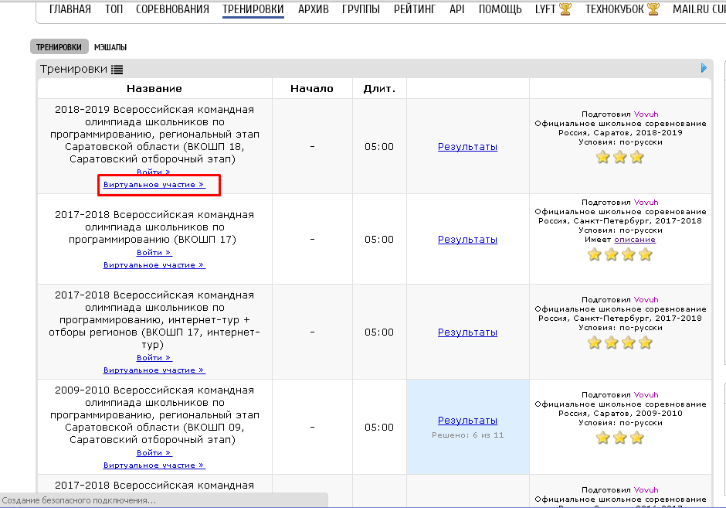Open Vovuh profile in ВКОШП 17 интернет-тур row
The height and width of the screenshot is (508, 726).
tap(646, 299)
